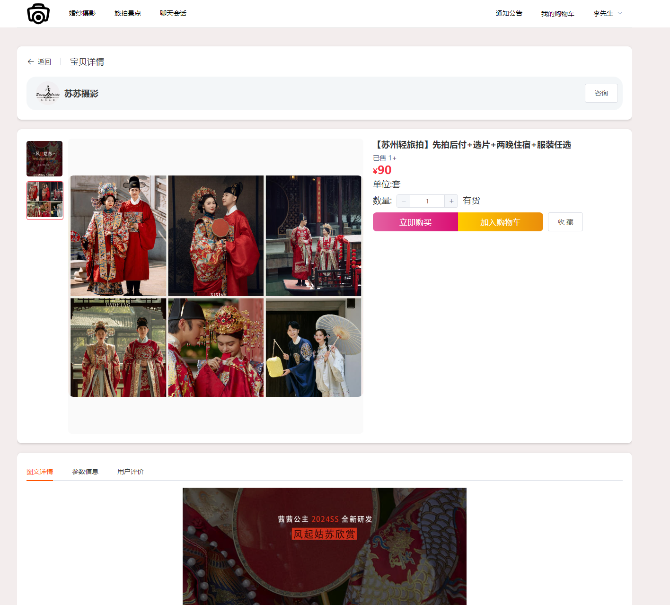Click the 风起姑苏欣赏 detail banner image

tap(325, 546)
